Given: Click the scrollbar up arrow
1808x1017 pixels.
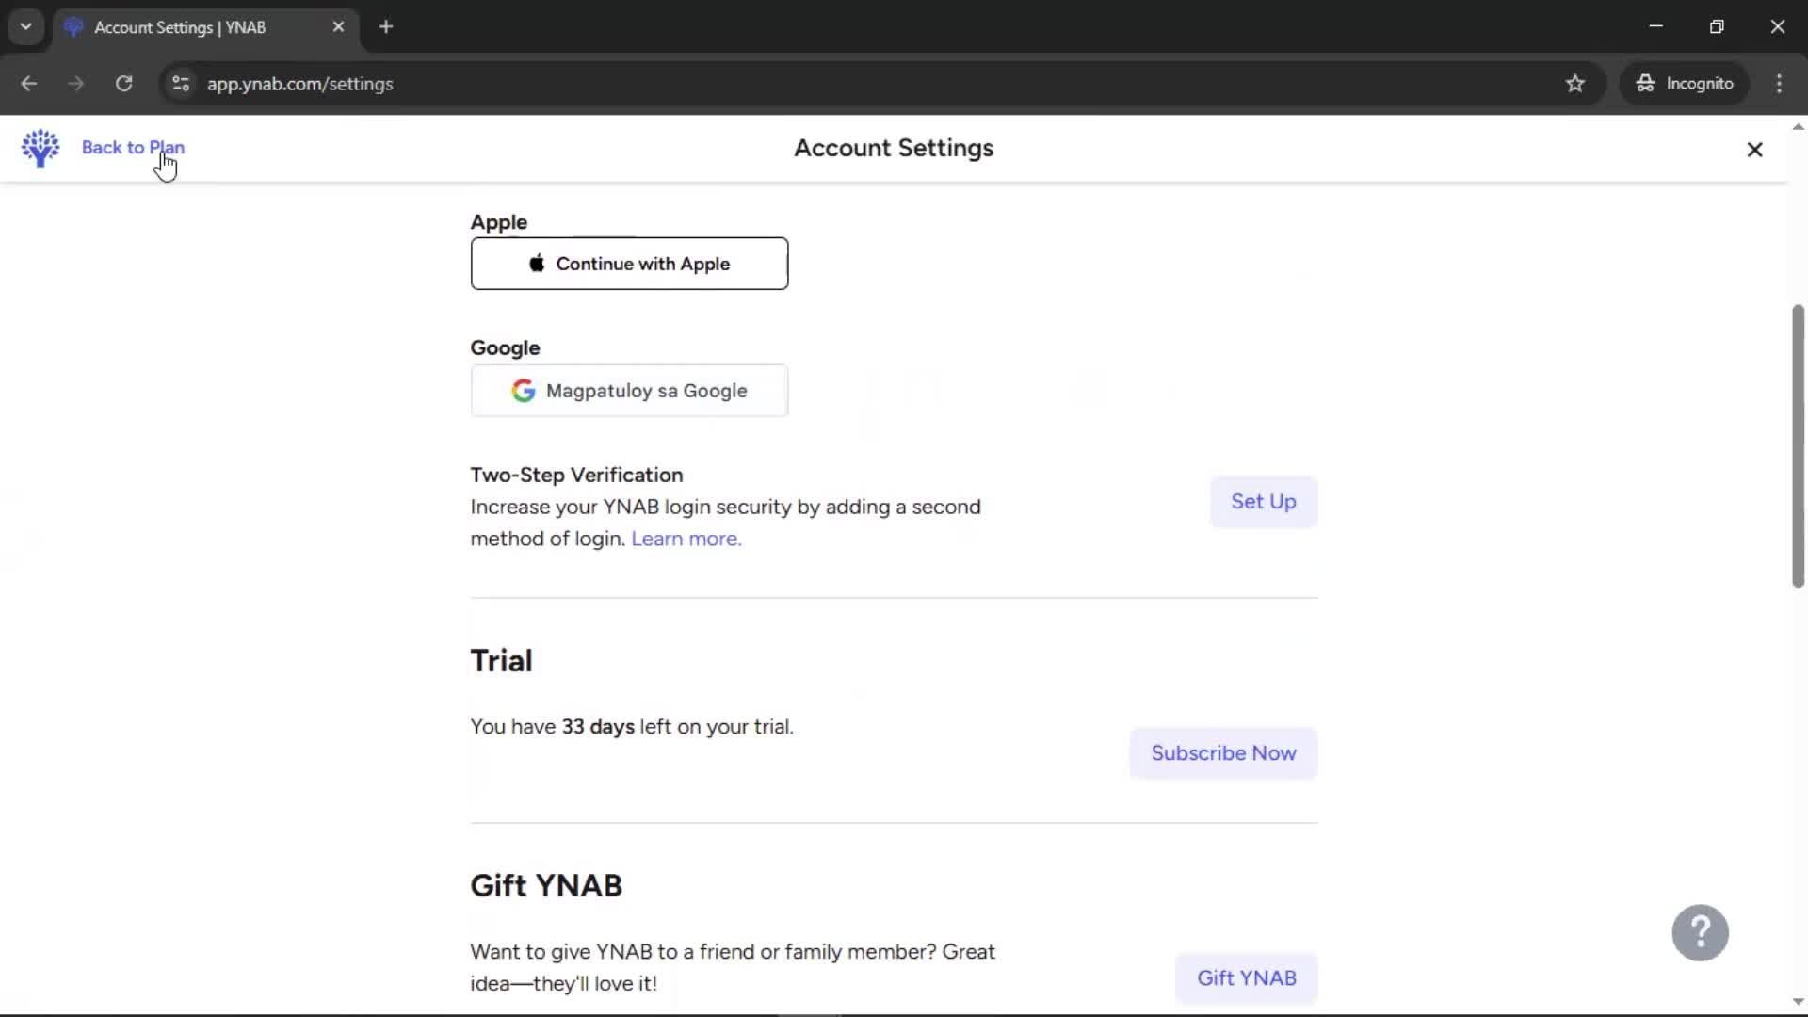Looking at the screenshot, I should [1798, 126].
